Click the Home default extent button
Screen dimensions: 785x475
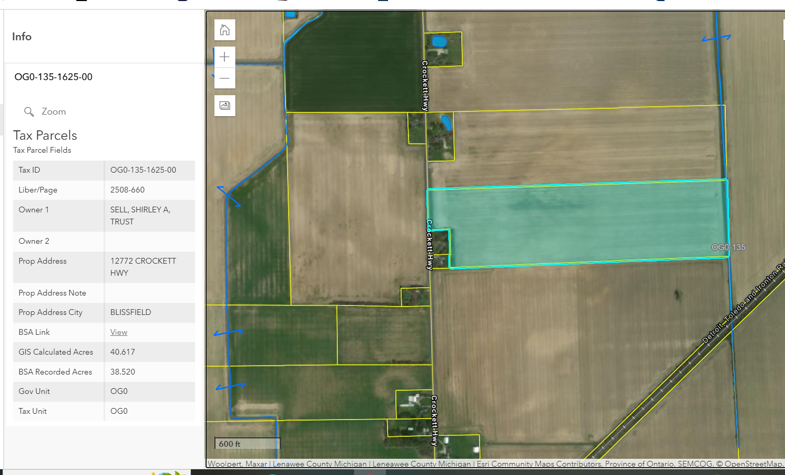click(225, 30)
